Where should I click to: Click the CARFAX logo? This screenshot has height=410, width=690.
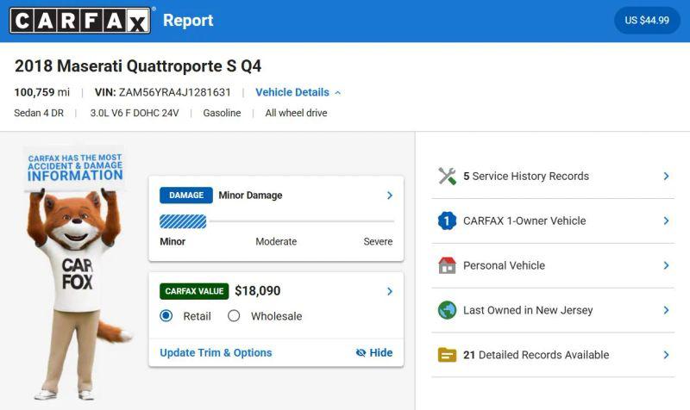tap(79, 20)
